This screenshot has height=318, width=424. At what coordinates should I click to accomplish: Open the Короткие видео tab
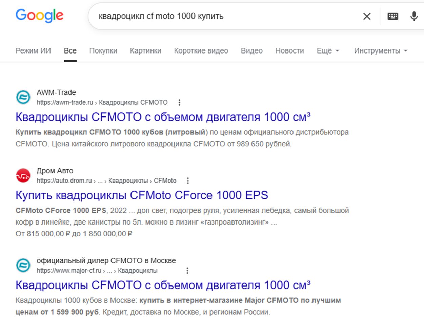pyautogui.click(x=201, y=51)
